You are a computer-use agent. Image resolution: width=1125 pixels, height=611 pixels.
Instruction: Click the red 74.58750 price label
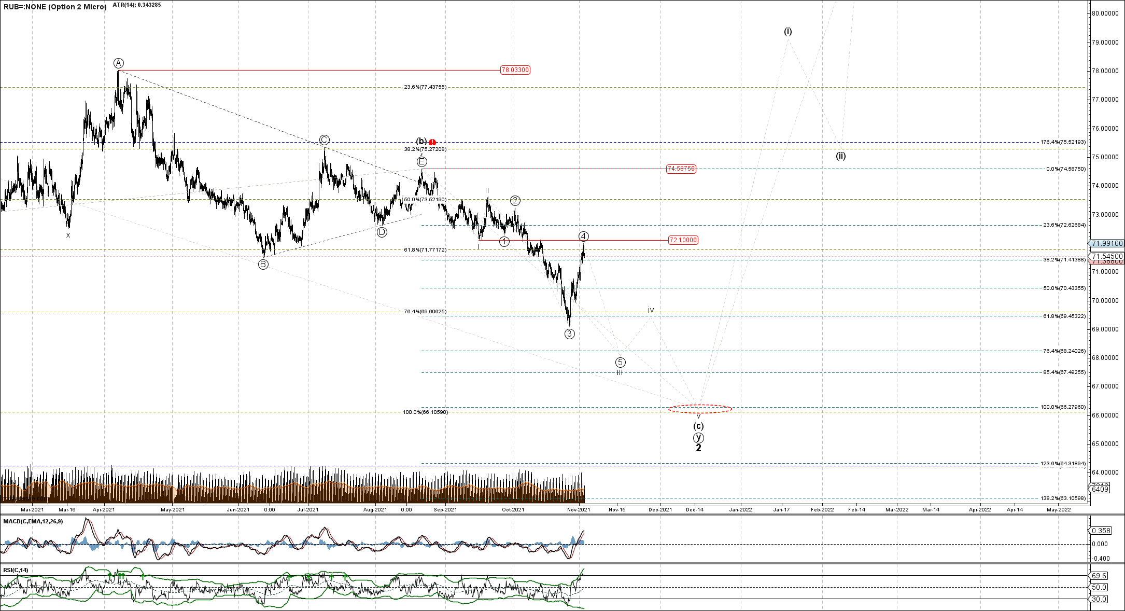(681, 169)
